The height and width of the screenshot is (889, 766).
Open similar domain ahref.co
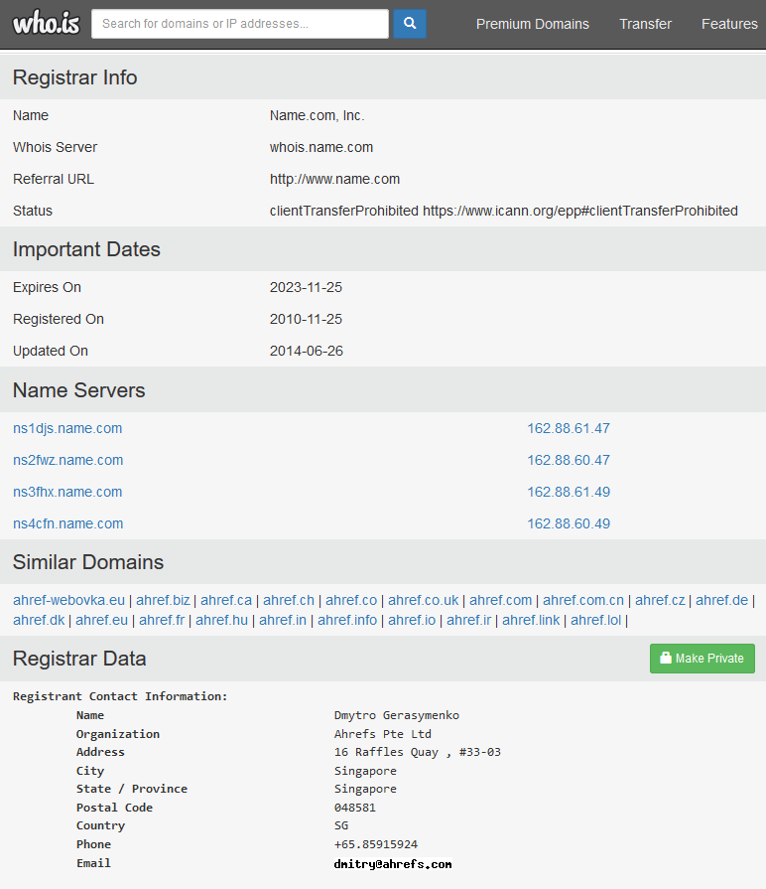351,600
